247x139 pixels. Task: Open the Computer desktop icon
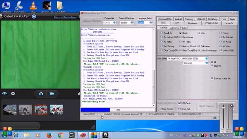click(x=6, y=7)
